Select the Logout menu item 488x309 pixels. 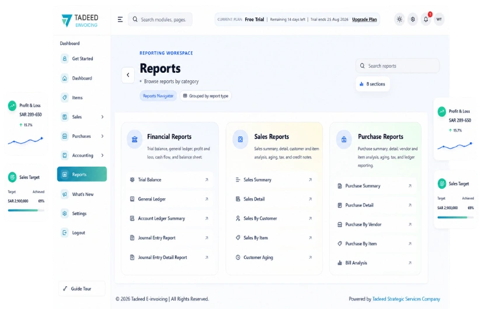[82, 233]
